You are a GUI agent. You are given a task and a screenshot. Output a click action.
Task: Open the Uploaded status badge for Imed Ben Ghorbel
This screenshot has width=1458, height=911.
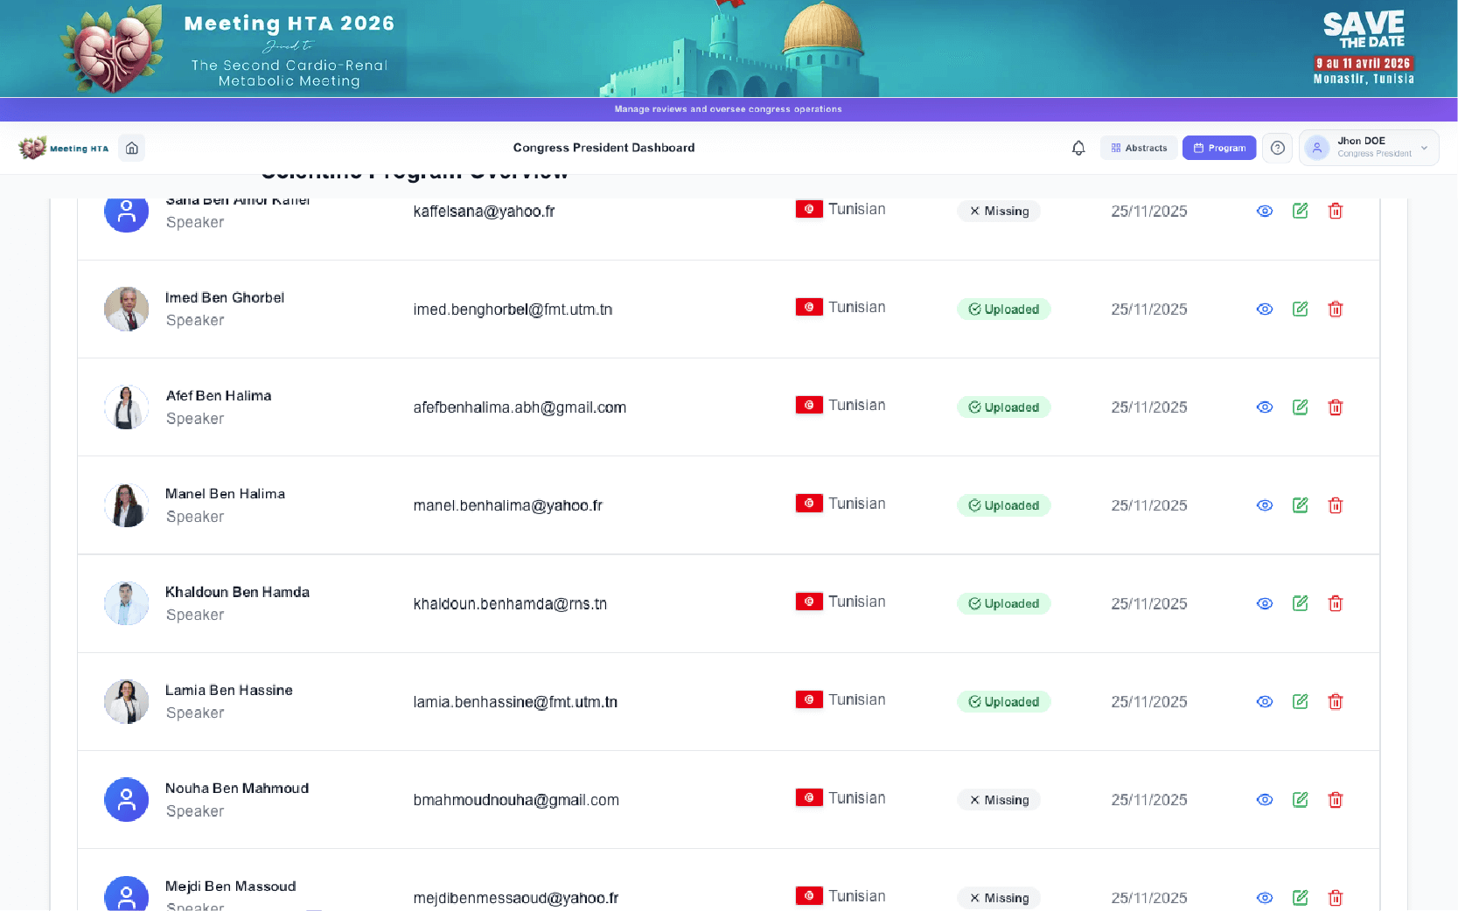click(x=1003, y=309)
